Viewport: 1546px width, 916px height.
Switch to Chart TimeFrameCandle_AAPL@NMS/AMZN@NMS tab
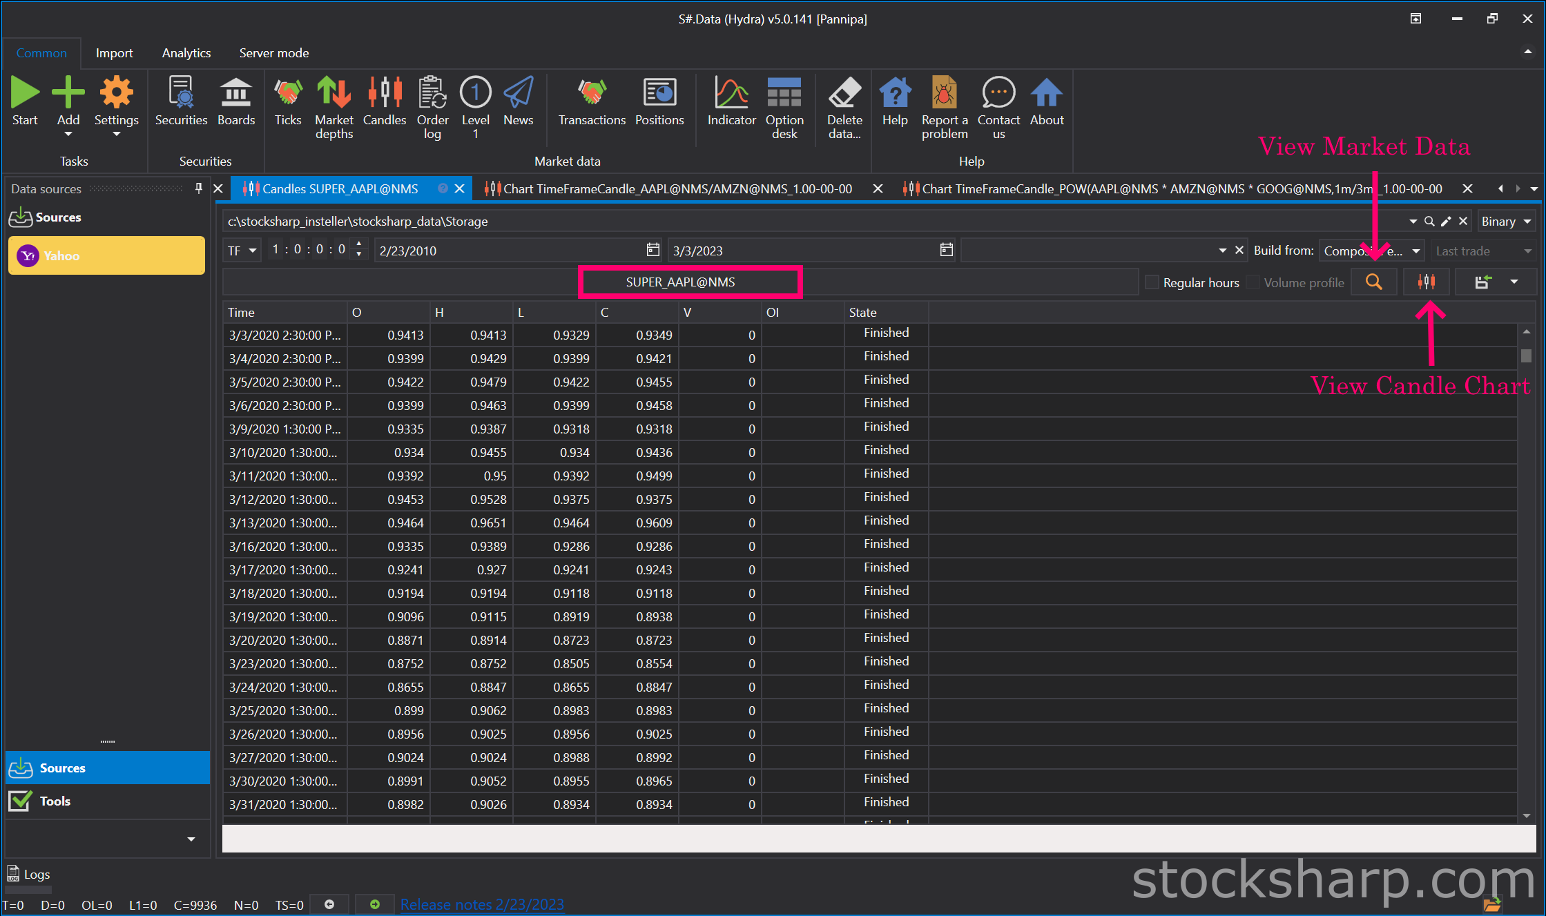(x=677, y=188)
